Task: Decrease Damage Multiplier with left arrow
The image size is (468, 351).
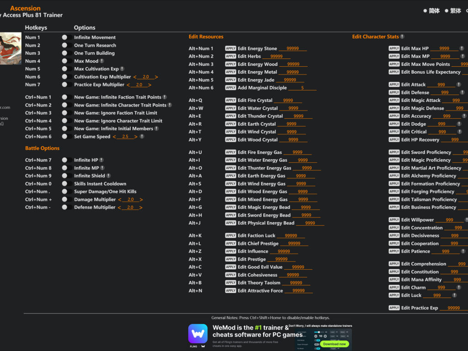Action: pos(120,200)
